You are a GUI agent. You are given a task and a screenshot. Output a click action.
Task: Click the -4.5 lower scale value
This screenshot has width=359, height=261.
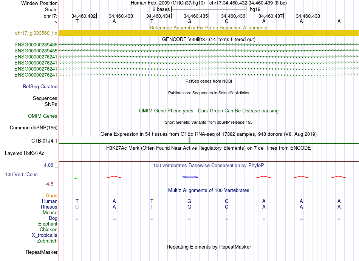click(49, 184)
